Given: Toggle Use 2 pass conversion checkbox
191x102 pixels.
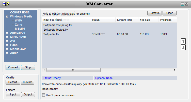Looking at the screenshot, I should tap(43, 95).
